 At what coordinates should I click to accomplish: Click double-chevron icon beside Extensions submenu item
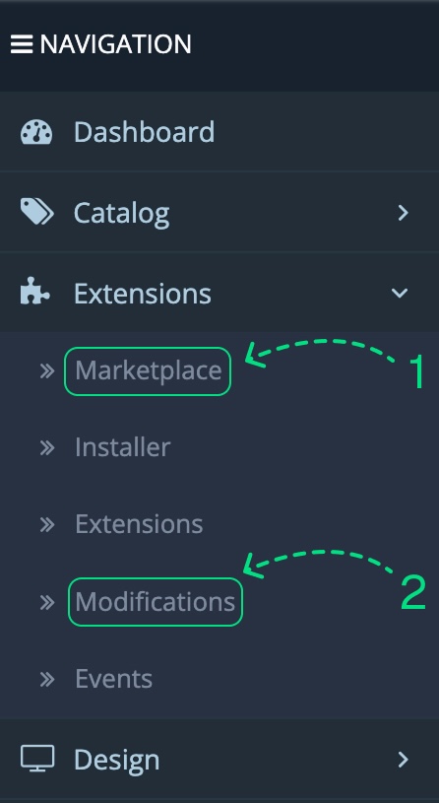click(47, 524)
